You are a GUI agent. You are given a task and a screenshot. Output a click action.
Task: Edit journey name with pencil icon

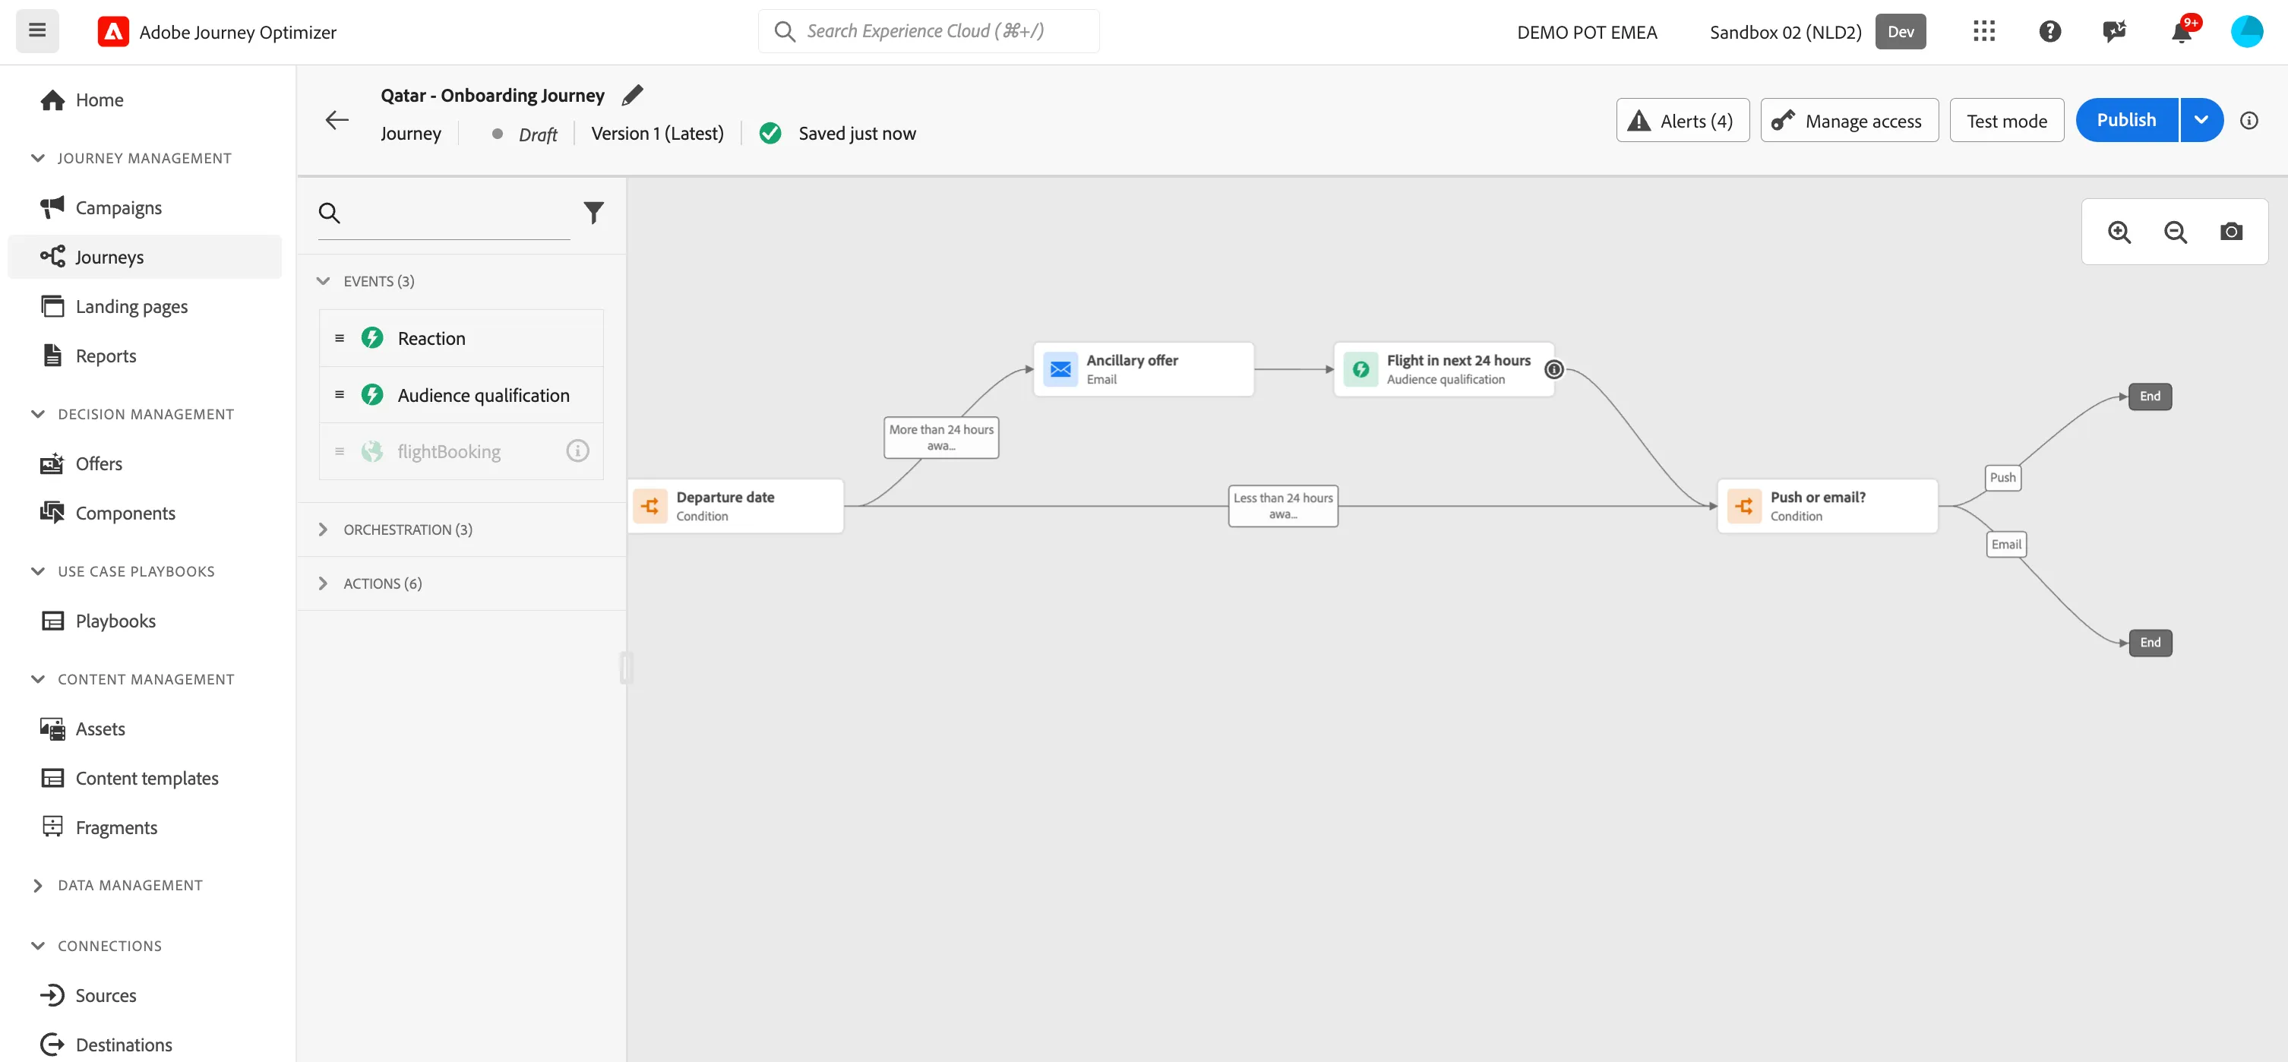coord(633,95)
